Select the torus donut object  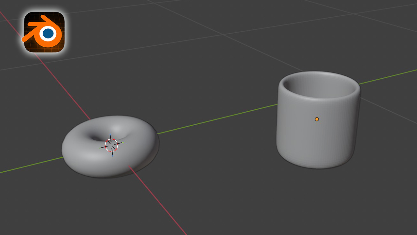tap(85, 157)
